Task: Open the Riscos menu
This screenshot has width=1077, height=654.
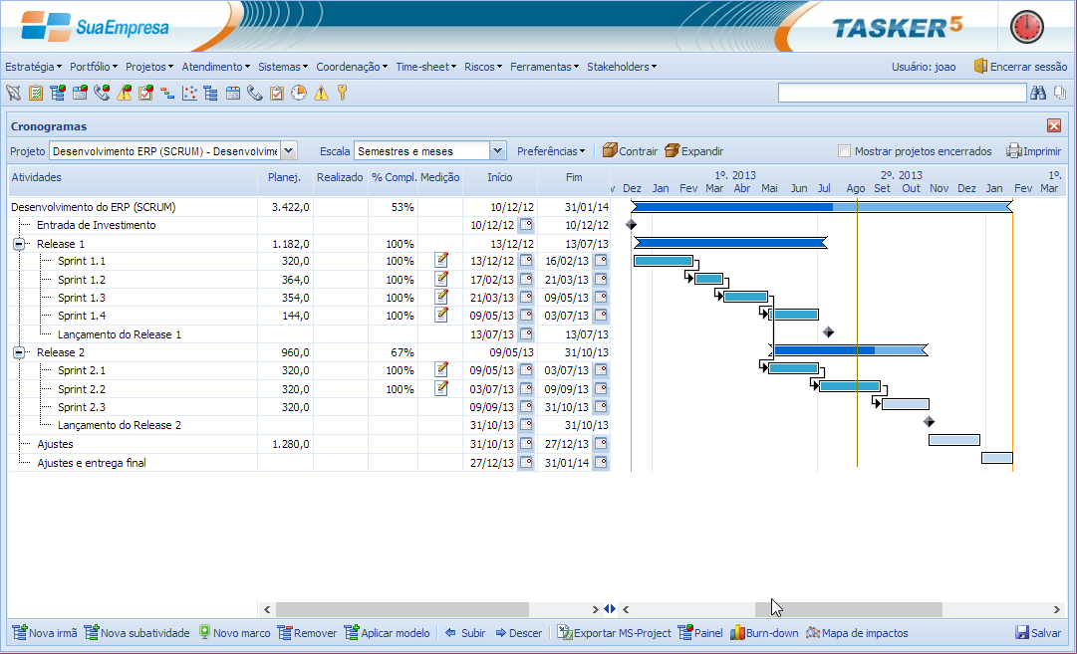Action: click(x=483, y=67)
